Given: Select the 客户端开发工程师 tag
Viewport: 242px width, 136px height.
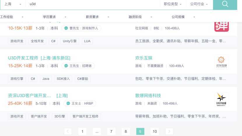Looking at the screenshot, I should tap(85, 116).
